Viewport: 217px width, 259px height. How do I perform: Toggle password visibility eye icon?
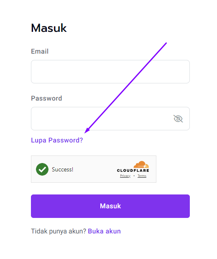point(178,119)
